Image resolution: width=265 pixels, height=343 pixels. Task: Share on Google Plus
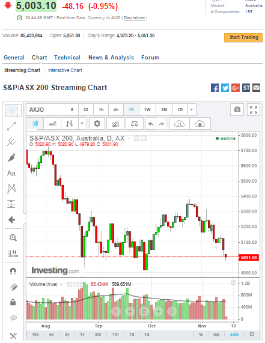click(x=236, y=88)
